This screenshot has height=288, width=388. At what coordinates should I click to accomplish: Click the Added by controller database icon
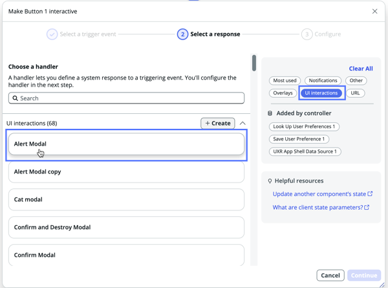pyautogui.click(x=270, y=113)
